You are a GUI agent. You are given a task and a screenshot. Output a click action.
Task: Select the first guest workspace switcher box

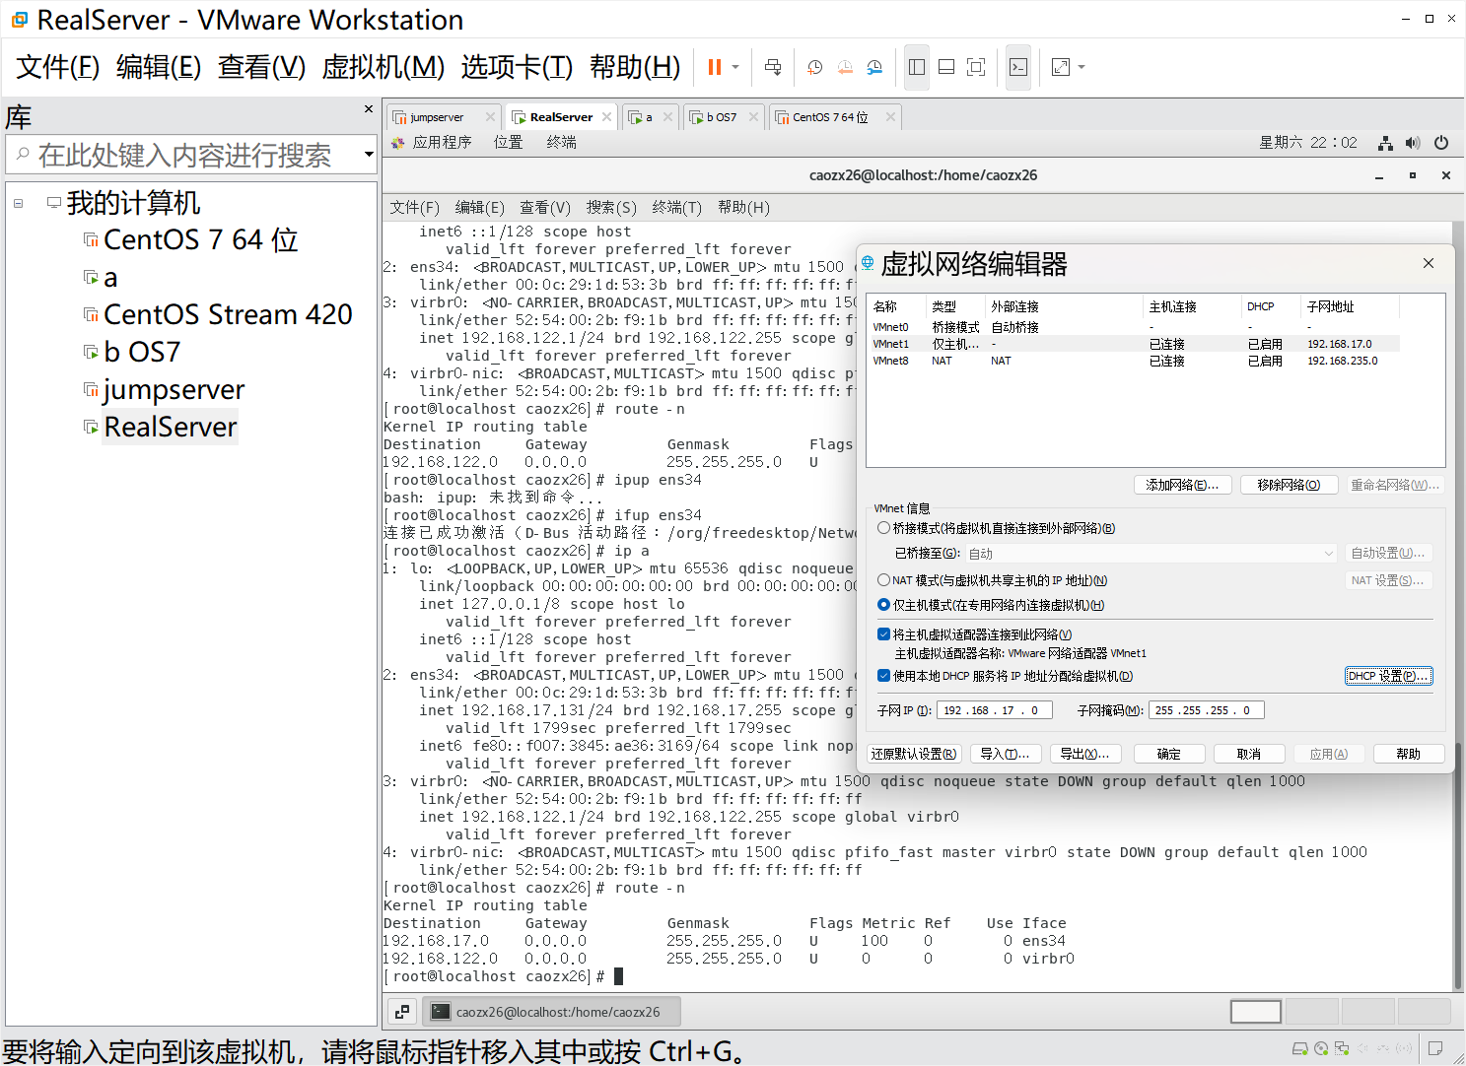pyautogui.click(x=1256, y=1012)
